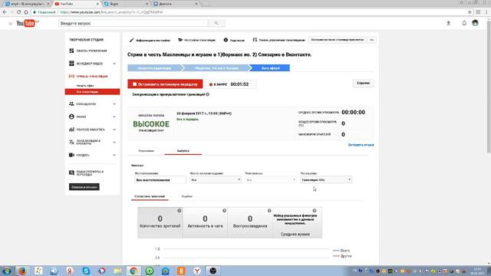The width and height of the screenshot is (491, 276).
Task: Switch to the Skype browser tab
Action: click(x=125, y=4)
